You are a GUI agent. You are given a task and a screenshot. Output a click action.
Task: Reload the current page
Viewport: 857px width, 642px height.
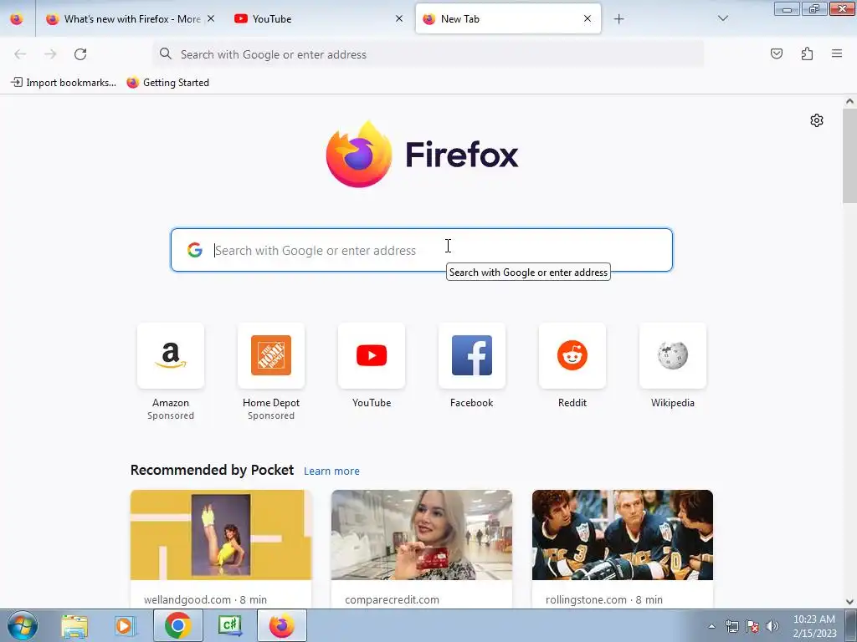coord(80,54)
